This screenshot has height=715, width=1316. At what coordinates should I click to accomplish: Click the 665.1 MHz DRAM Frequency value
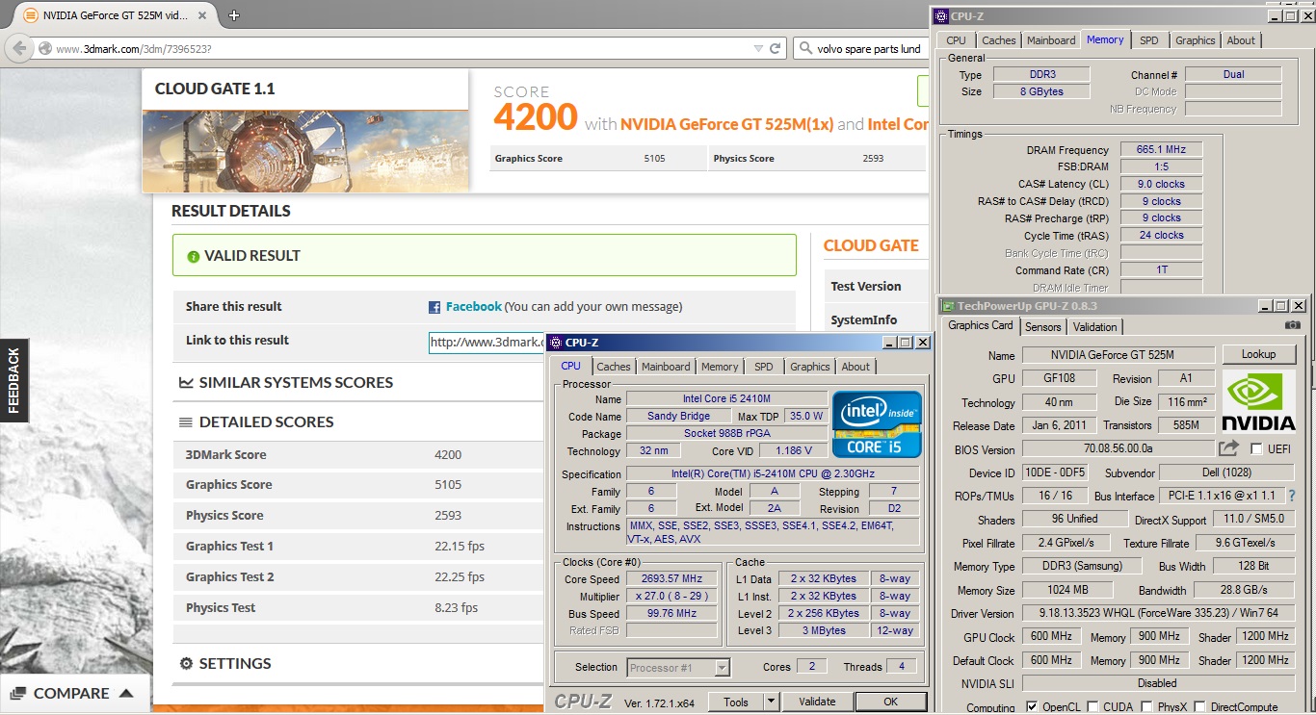pos(1161,149)
